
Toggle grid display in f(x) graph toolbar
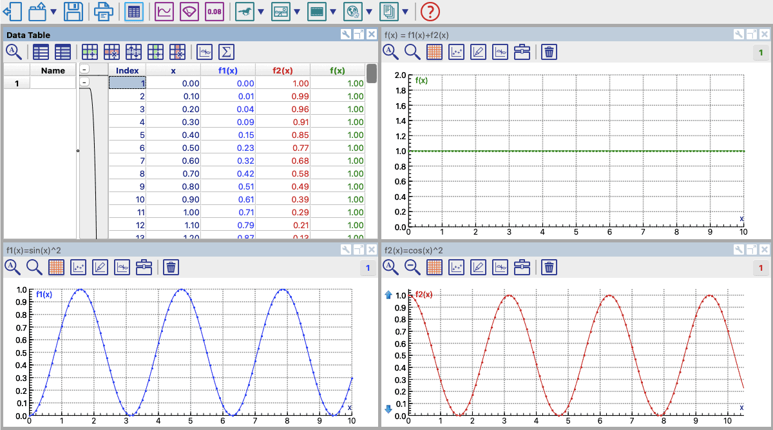pyautogui.click(x=434, y=52)
